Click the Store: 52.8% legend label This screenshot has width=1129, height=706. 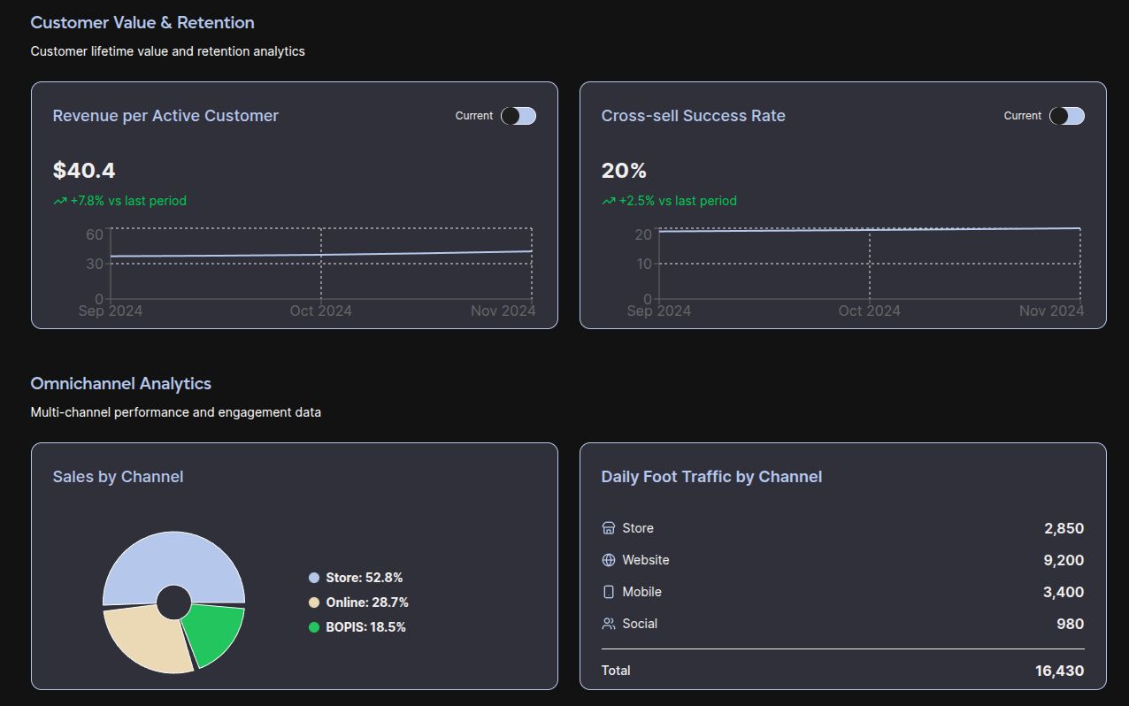[364, 578]
